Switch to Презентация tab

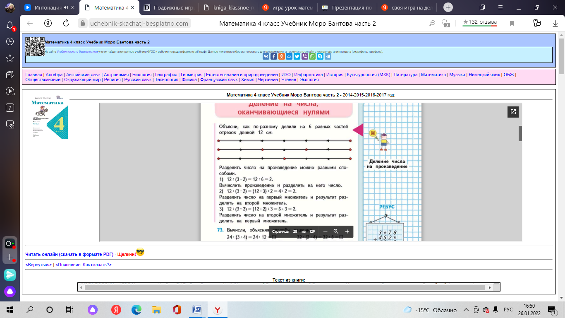click(347, 7)
